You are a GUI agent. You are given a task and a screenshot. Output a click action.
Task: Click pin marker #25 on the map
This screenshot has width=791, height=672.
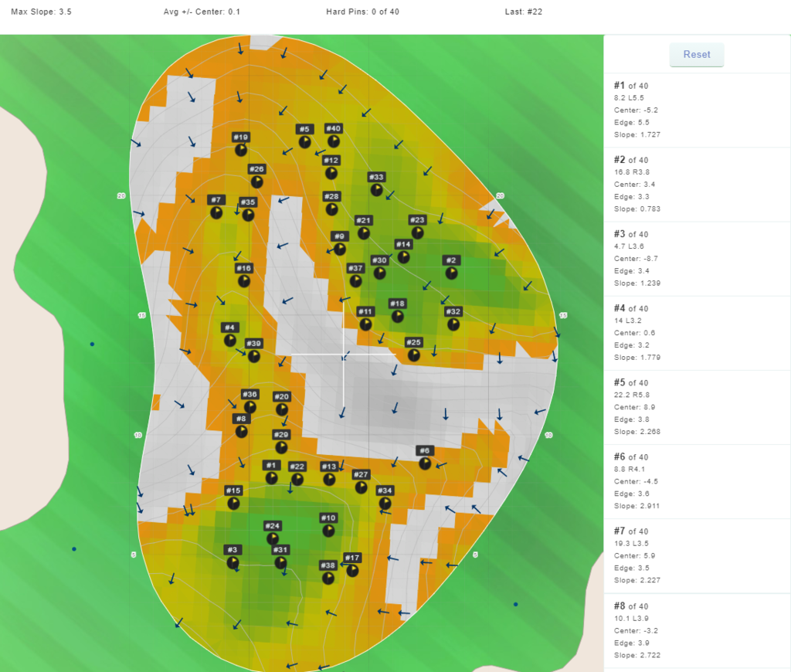click(414, 355)
